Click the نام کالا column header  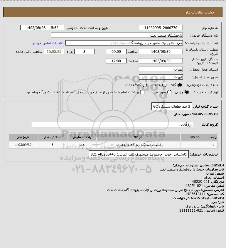138,137
